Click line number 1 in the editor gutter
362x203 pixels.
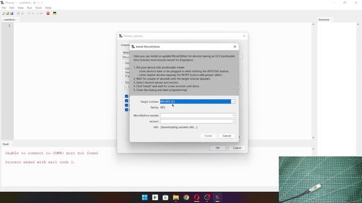click(x=10, y=26)
